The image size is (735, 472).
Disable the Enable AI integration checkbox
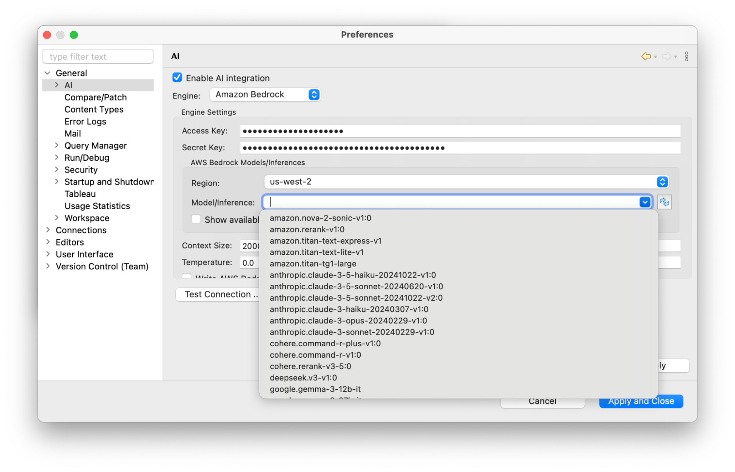click(x=177, y=78)
